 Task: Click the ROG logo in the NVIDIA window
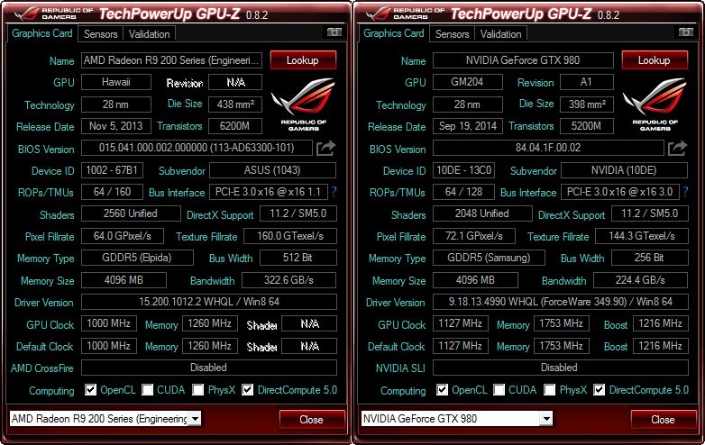click(x=655, y=104)
